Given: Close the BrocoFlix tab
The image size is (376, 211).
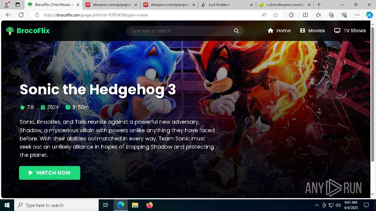Looking at the screenshot, I should [x=78, y=5].
